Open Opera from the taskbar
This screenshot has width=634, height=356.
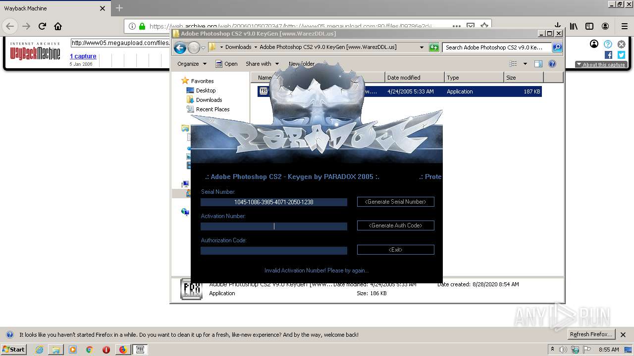click(x=106, y=350)
